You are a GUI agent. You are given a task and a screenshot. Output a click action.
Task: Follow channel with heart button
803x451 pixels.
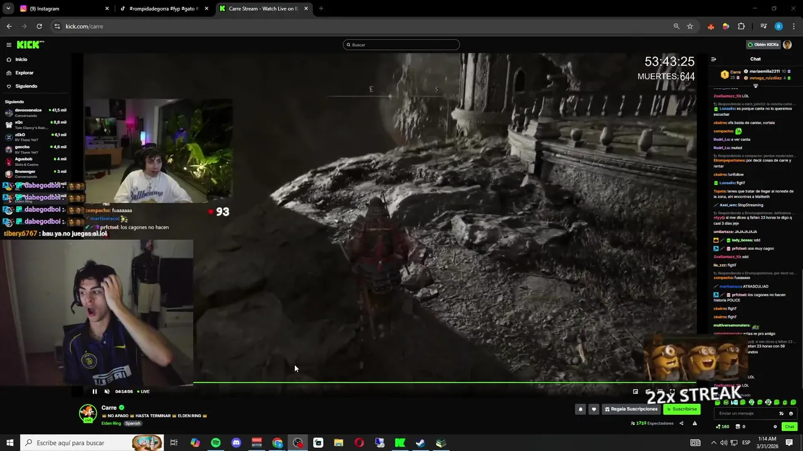pyautogui.click(x=593, y=409)
